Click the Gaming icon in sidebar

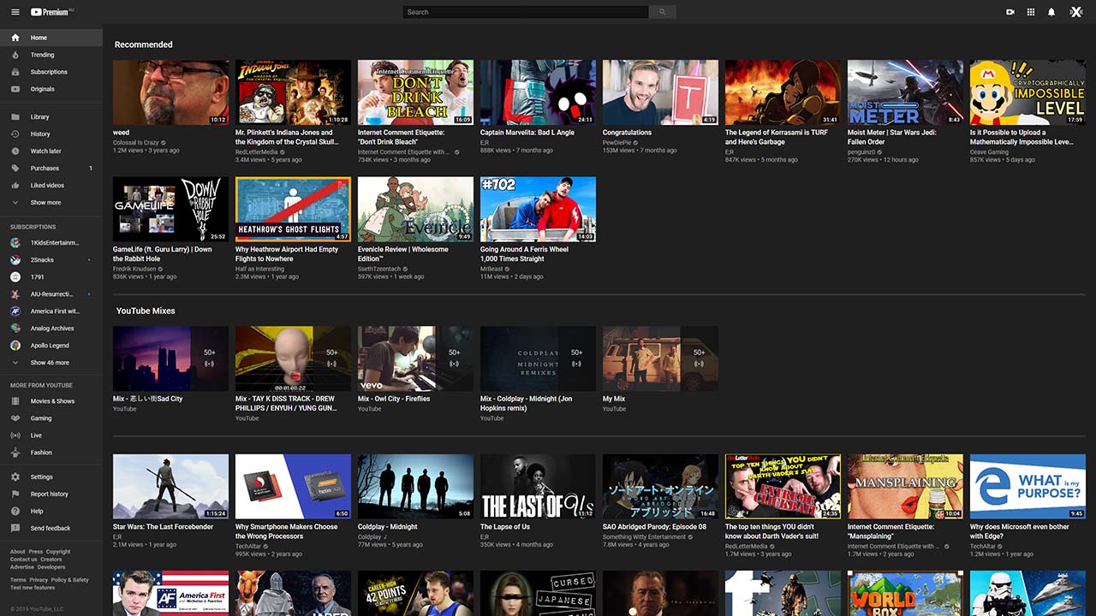coord(15,418)
